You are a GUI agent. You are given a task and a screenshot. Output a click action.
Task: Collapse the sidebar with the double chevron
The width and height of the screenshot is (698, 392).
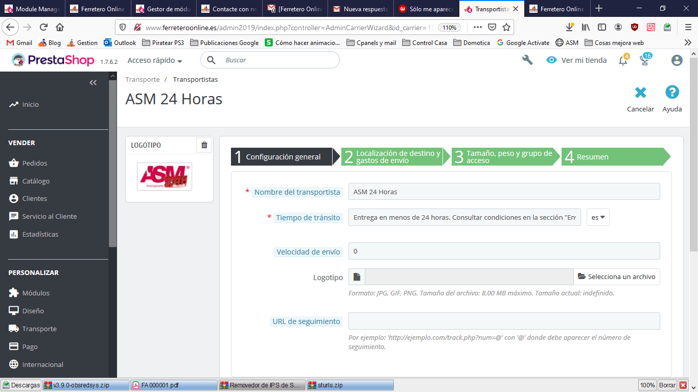click(93, 82)
